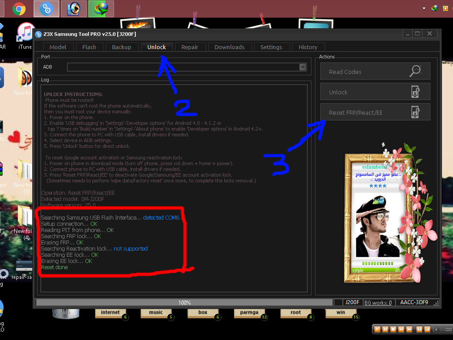Click the 100% progress bar
Viewport: 453px width, 340px height.
pyautogui.click(x=184, y=302)
